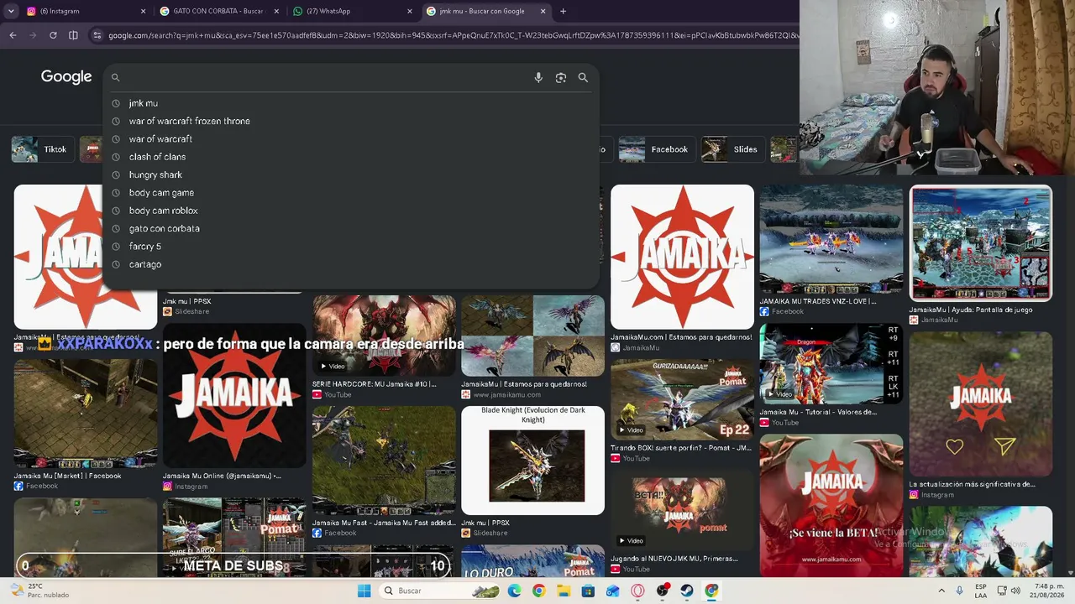Open Windows Start menu

coord(364,591)
